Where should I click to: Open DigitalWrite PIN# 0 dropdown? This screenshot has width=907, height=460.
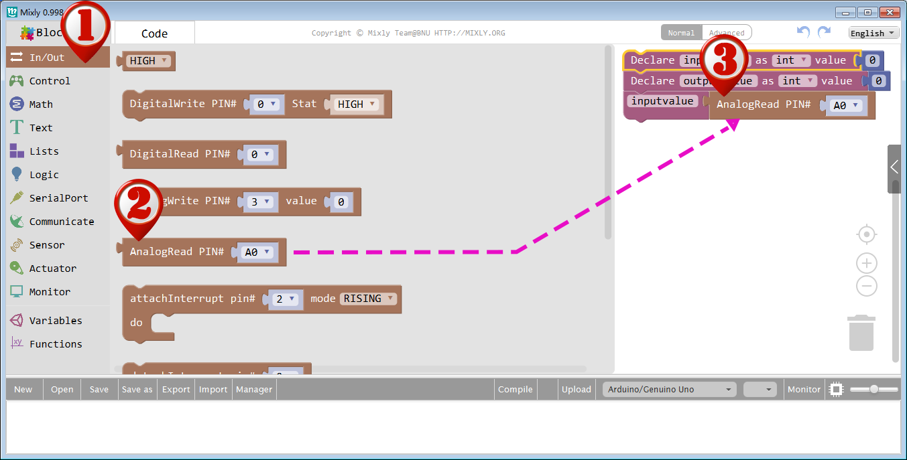click(266, 104)
